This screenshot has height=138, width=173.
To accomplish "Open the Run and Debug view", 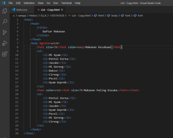I will [x=5, y=43].
